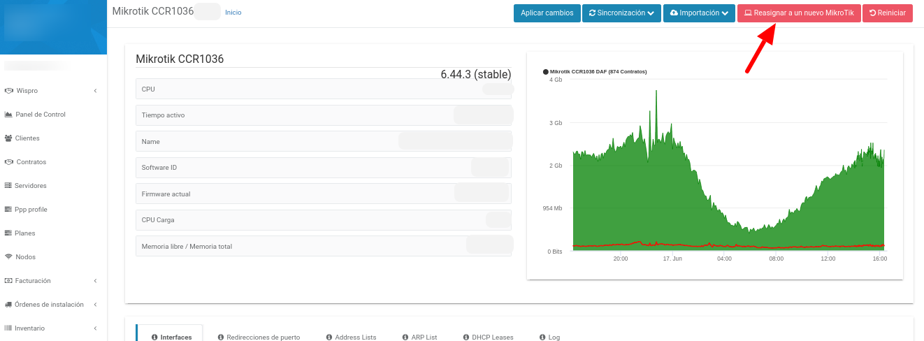Click the Inventario barcode icon
The width and height of the screenshot is (924, 341).
point(8,328)
